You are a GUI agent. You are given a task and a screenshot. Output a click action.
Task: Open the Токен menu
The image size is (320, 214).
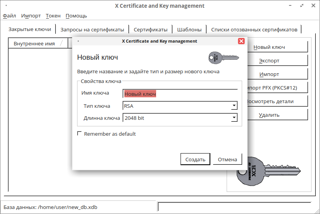point(53,16)
